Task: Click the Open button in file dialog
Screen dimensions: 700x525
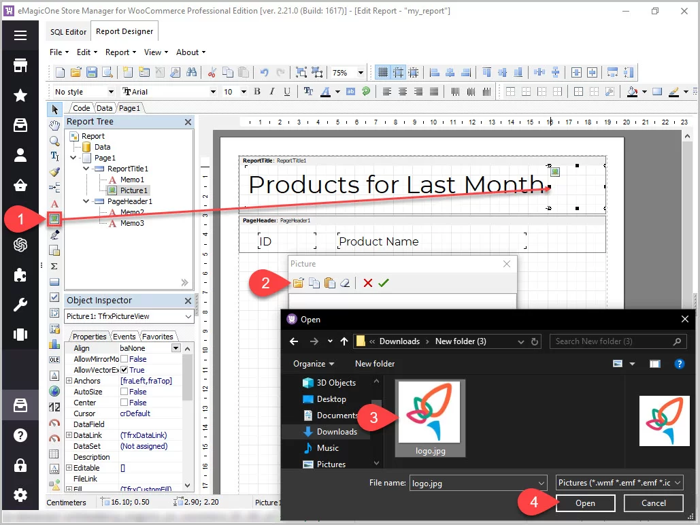Action: (585, 503)
